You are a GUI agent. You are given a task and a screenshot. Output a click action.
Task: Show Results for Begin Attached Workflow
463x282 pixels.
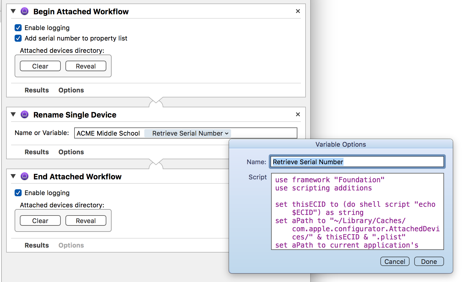pos(37,90)
